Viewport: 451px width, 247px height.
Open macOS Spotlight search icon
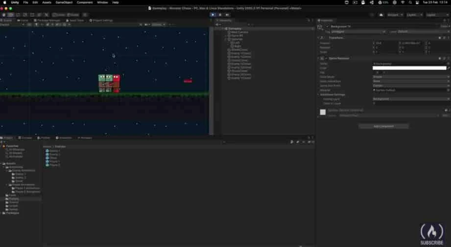[x=410, y=2]
